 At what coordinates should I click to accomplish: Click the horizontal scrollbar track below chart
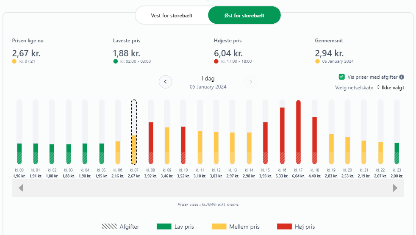point(208,188)
